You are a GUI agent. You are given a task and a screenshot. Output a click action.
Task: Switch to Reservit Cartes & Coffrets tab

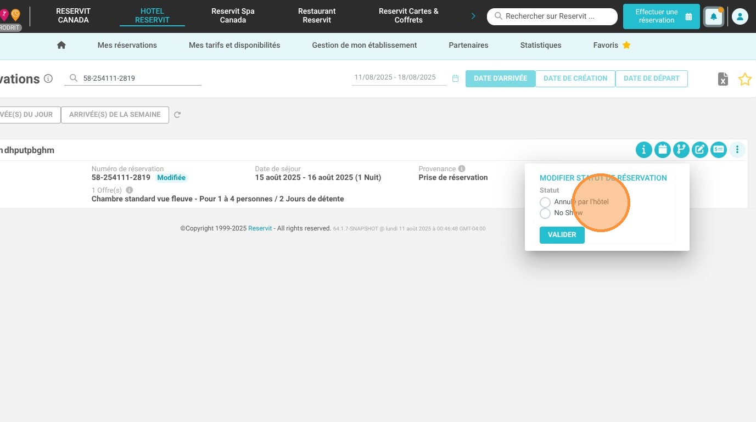(x=408, y=15)
